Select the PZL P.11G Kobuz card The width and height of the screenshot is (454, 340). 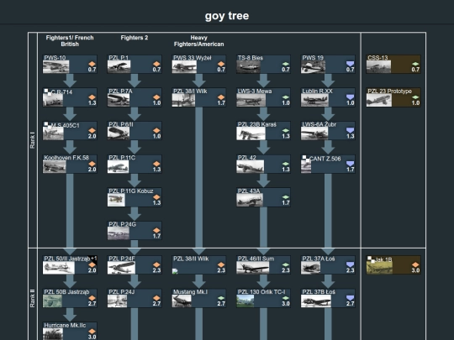point(135,197)
